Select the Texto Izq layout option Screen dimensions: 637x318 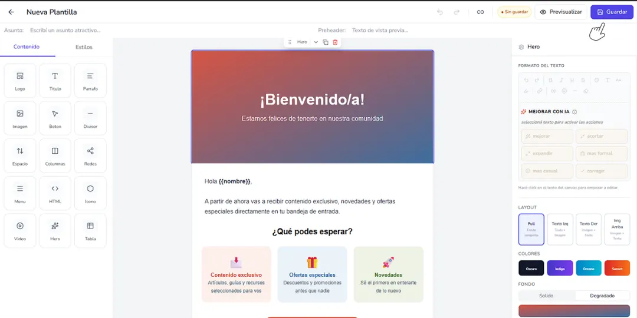(560, 230)
